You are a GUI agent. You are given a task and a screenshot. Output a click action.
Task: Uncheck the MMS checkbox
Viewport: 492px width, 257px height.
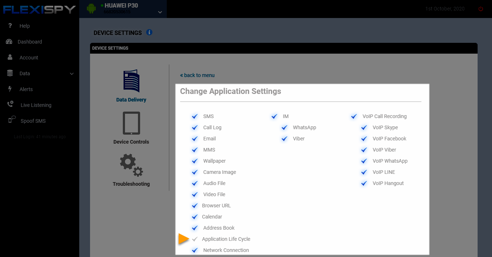coord(195,150)
